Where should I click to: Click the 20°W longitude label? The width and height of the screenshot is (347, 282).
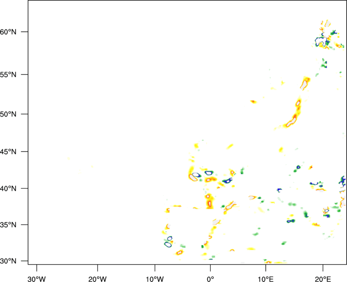[x=98, y=279]
